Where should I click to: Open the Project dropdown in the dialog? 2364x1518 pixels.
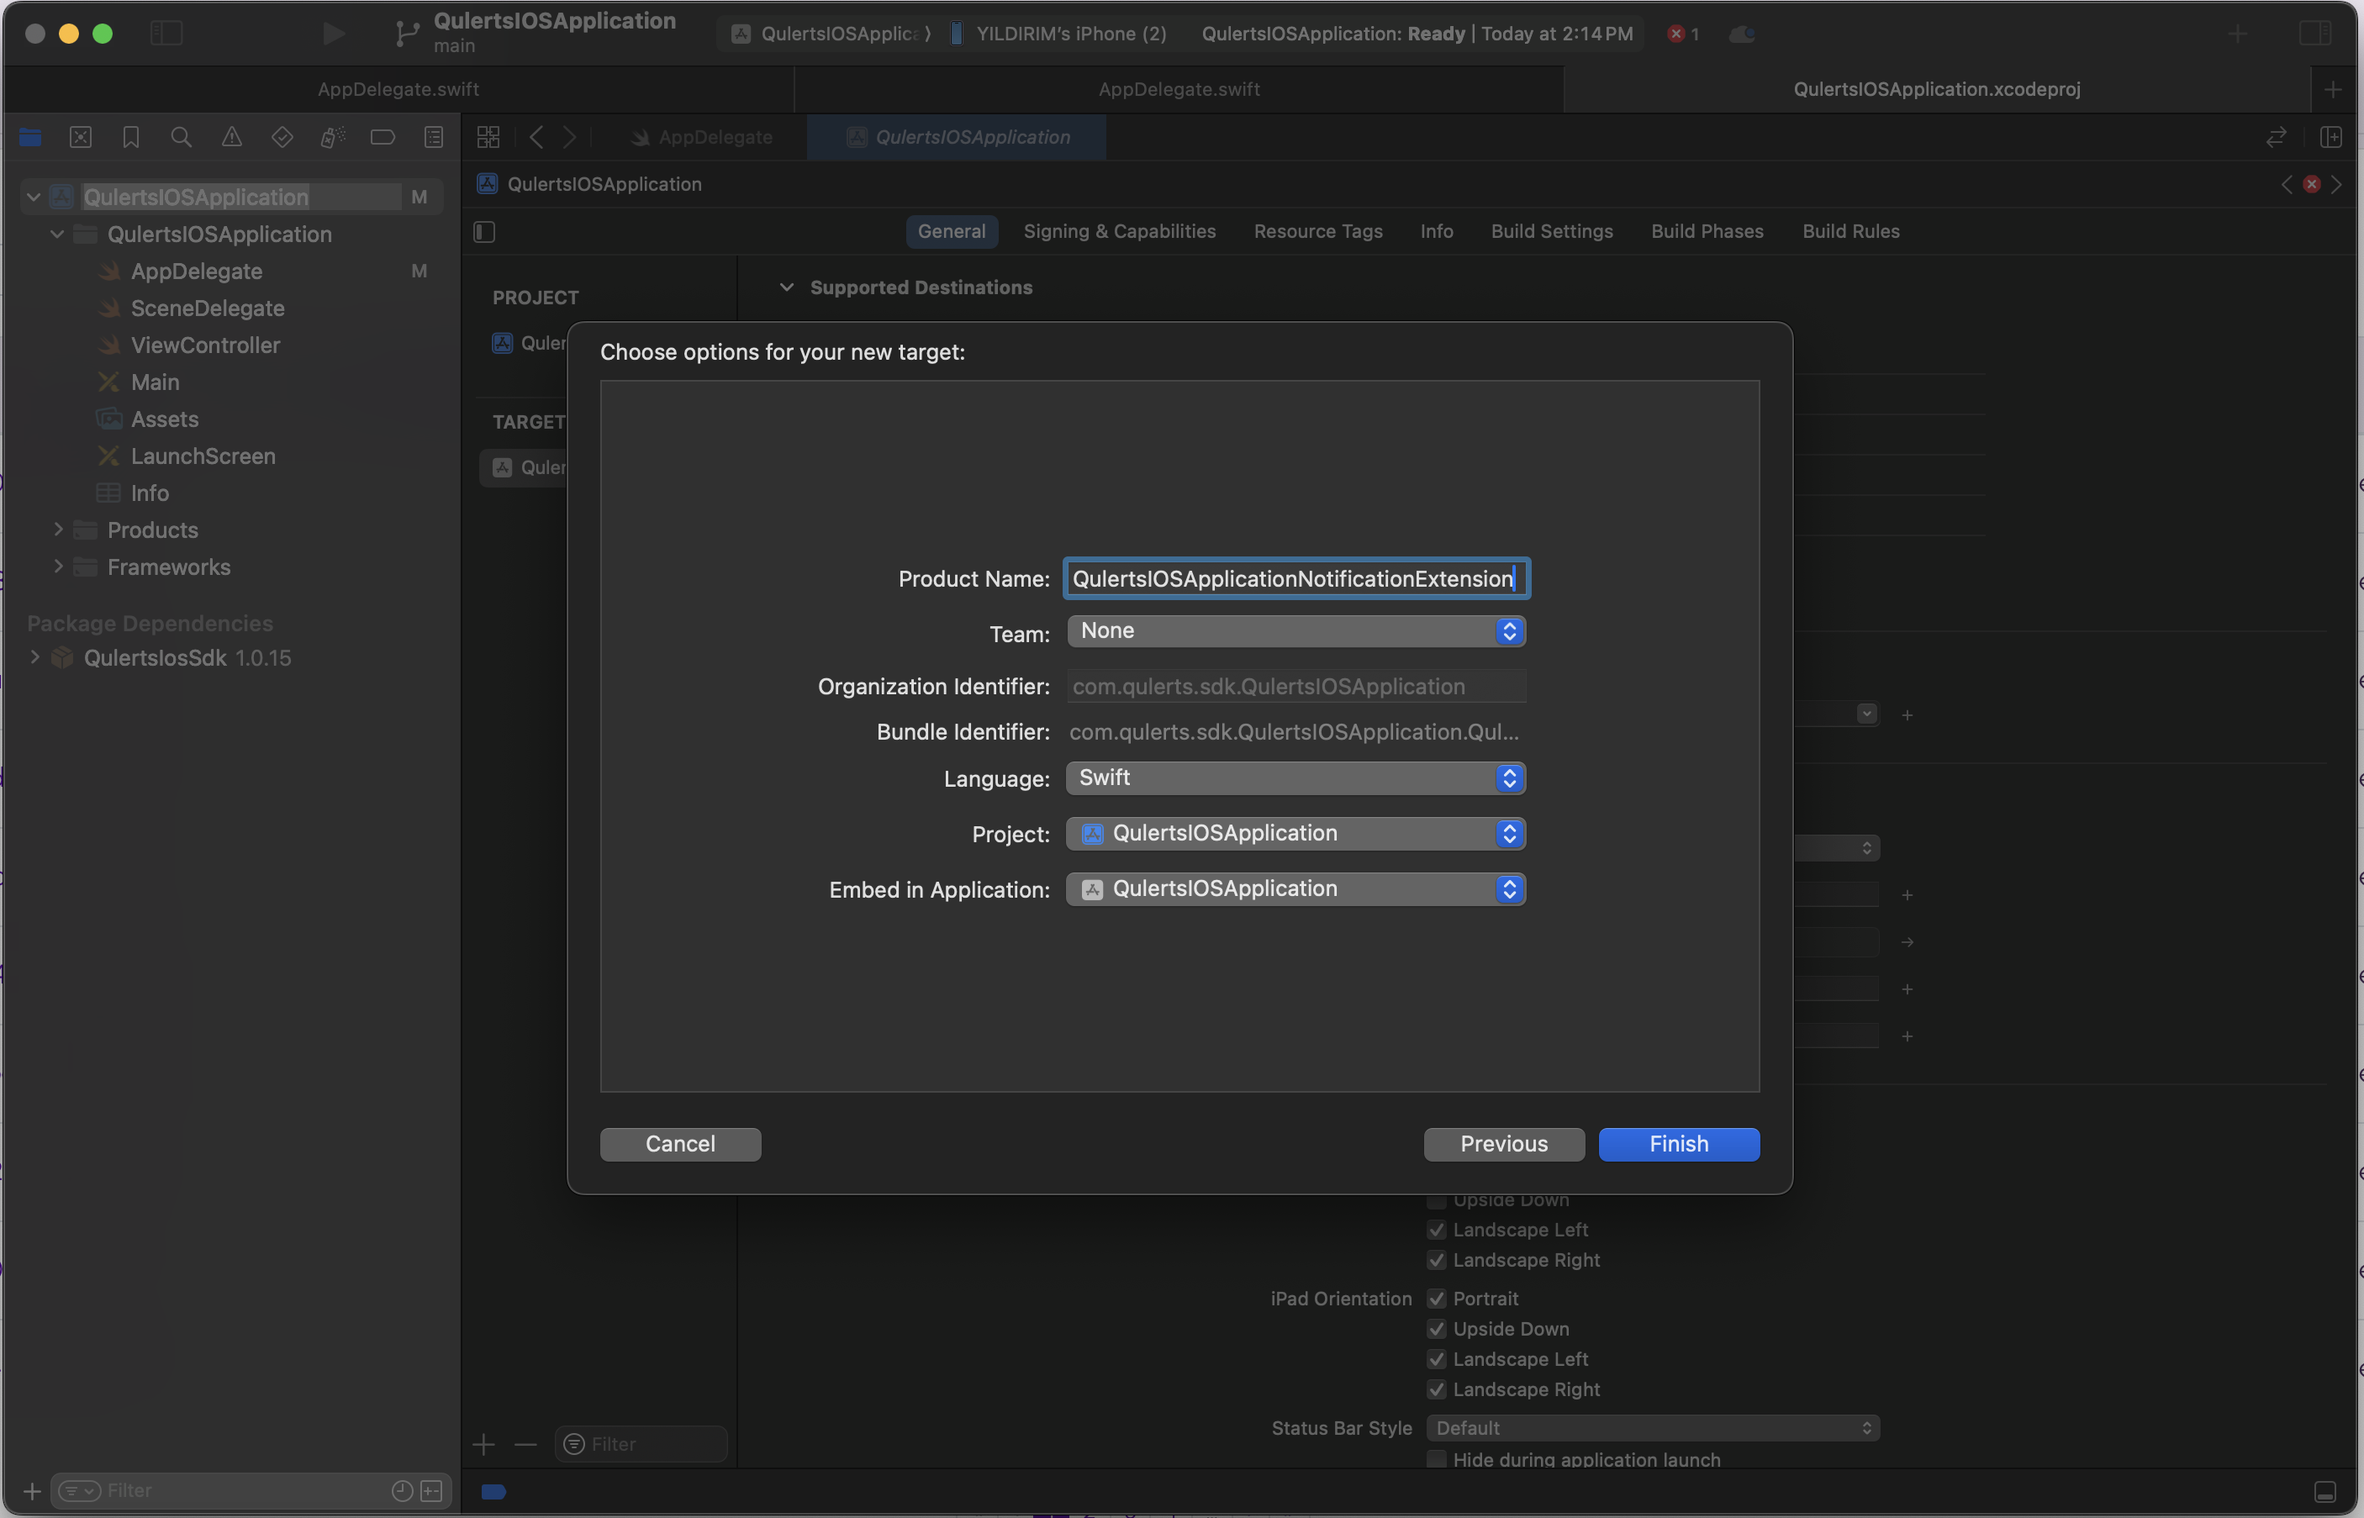pyautogui.click(x=1295, y=834)
